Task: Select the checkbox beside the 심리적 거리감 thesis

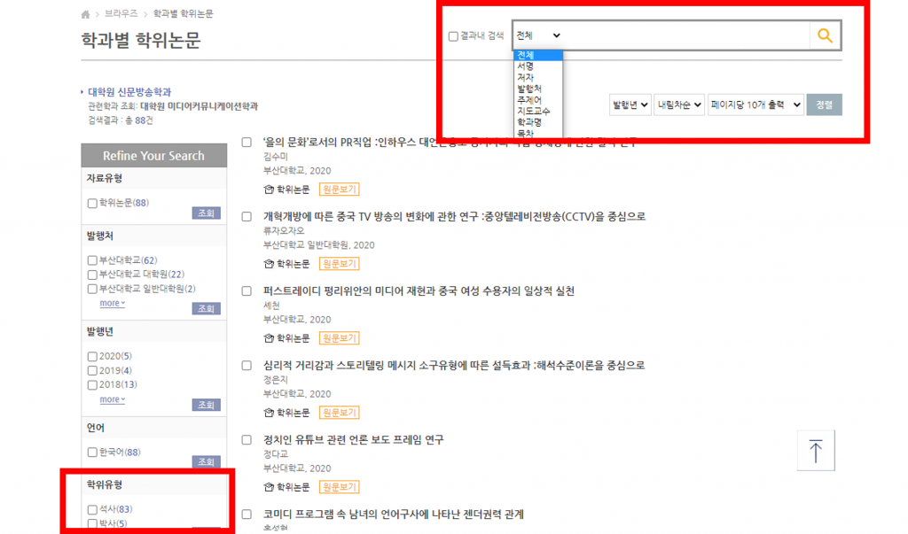Action: pos(247,365)
